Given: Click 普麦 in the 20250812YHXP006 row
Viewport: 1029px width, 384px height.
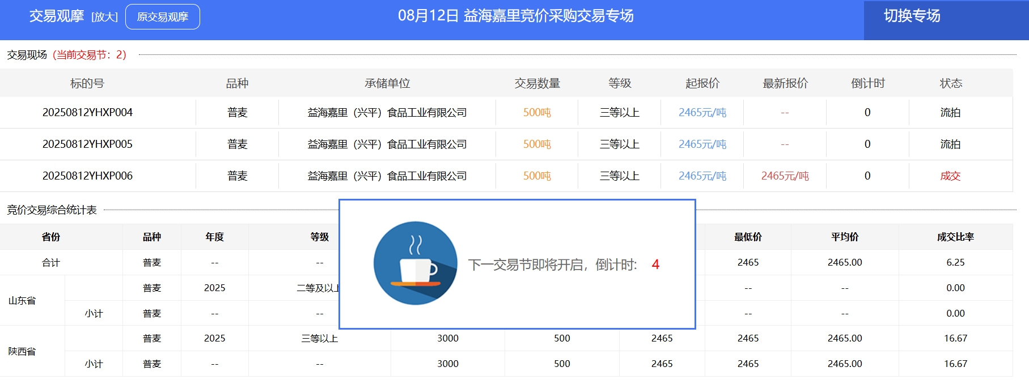Looking at the screenshot, I should [x=238, y=176].
